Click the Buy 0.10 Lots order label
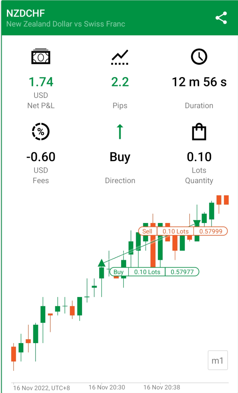This screenshot has height=393, width=238. tap(154, 272)
